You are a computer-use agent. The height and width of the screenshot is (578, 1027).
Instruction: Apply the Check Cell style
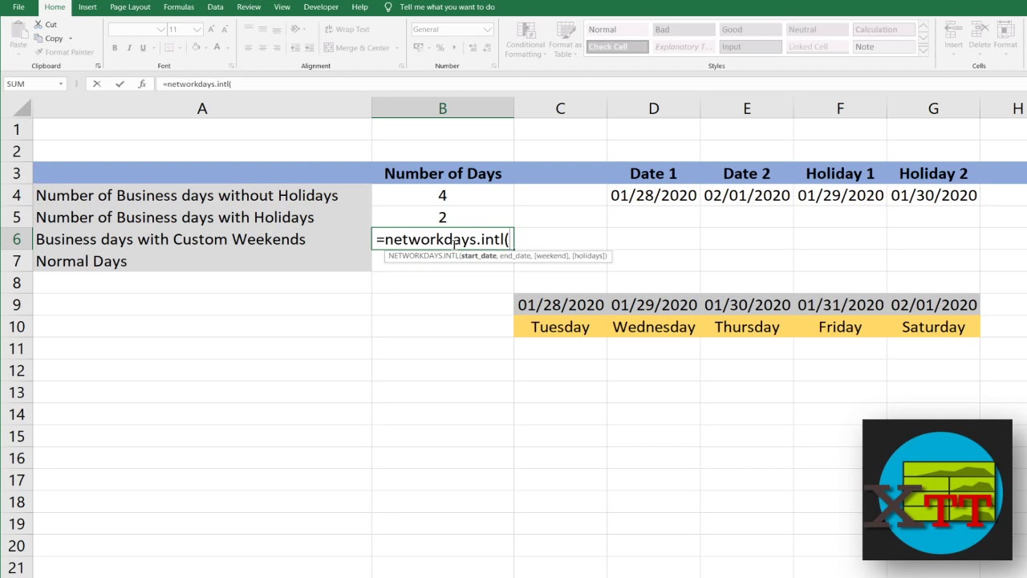[617, 47]
